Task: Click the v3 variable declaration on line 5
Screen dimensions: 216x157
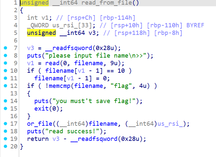Action: tap(92, 33)
